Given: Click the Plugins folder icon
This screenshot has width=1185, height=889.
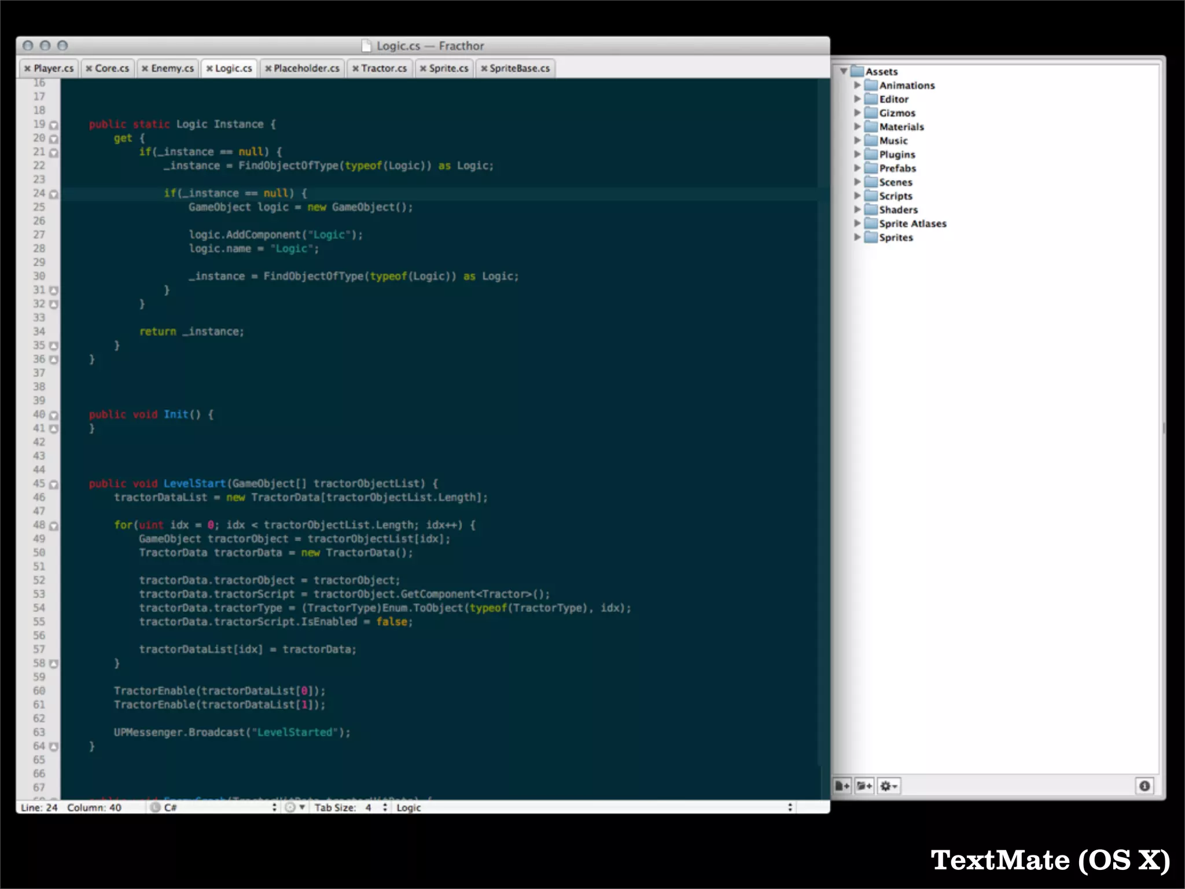Looking at the screenshot, I should pyautogui.click(x=871, y=154).
